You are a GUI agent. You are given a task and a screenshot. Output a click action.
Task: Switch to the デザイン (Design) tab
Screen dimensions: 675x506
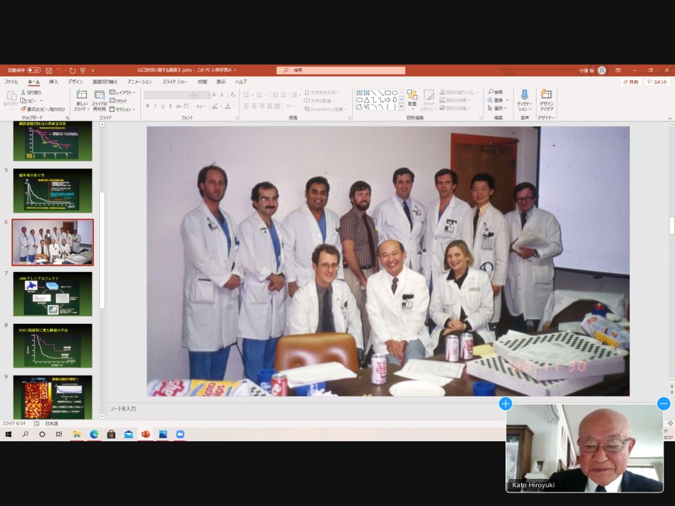[75, 82]
